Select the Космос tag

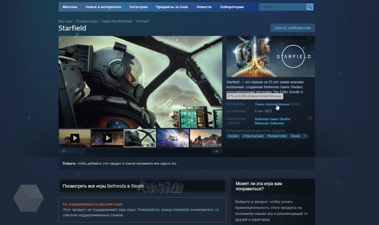233,136
